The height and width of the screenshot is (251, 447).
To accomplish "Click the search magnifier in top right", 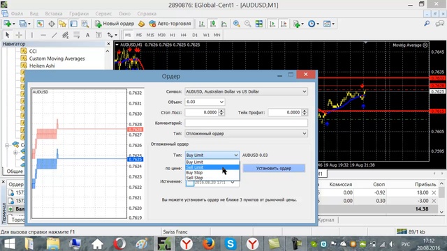I will [427, 24].
